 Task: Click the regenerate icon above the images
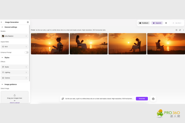180,30
